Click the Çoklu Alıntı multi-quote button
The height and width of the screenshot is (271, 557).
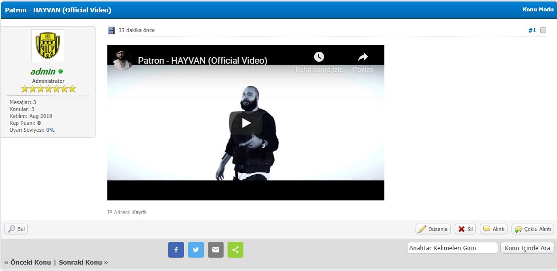(532, 229)
